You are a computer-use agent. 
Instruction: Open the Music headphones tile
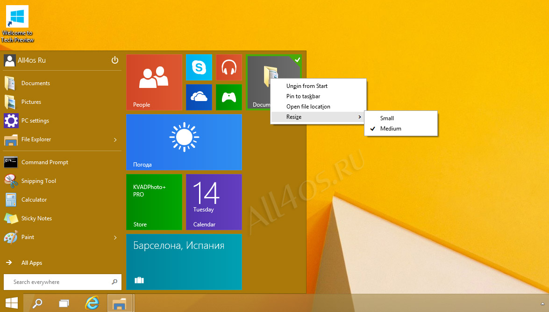pyautogui.click(x=229, y=67)
